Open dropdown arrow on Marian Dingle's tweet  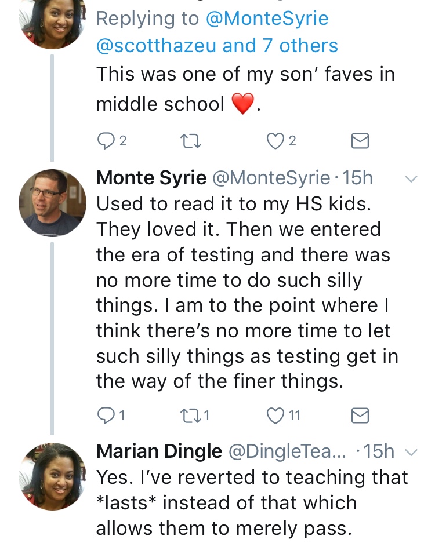pyautogui.click(x=411, y=453)
